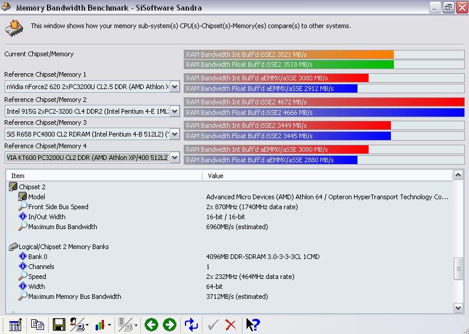Go forward with the green right arrow
The image size is (469, 334).
click(x=170, y=325)
